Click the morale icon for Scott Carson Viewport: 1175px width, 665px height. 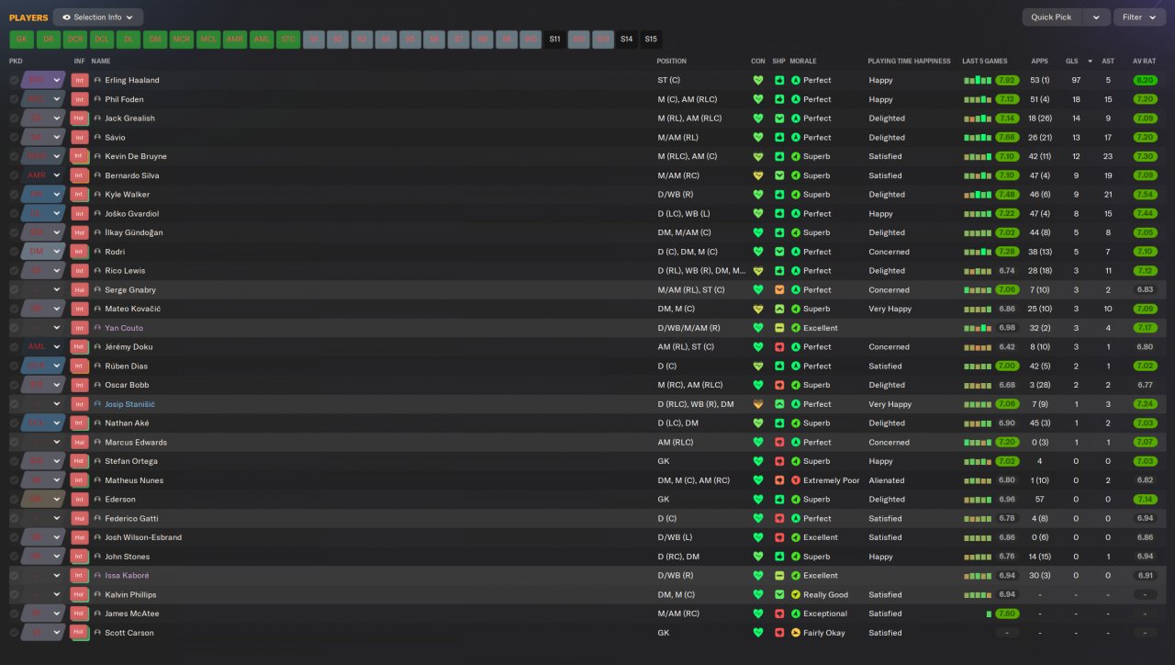796,633
